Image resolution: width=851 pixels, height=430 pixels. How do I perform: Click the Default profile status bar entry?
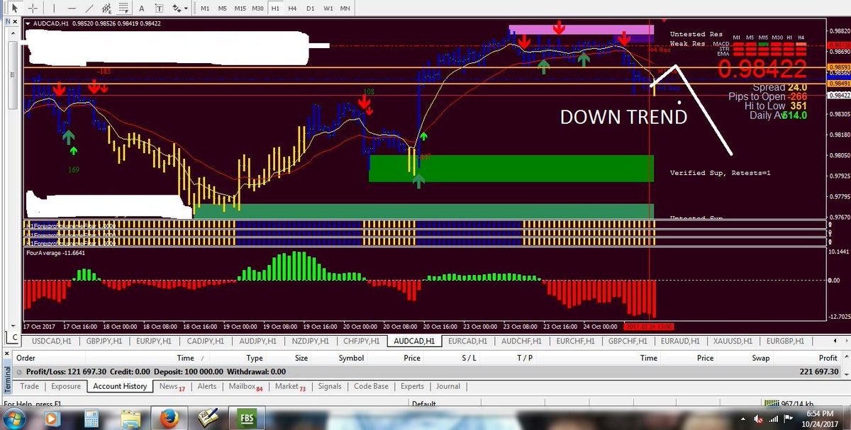[x=423, y=404]
